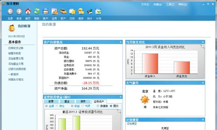
Task: Switch to the 证券资产 tab
Action: (99, 101)
